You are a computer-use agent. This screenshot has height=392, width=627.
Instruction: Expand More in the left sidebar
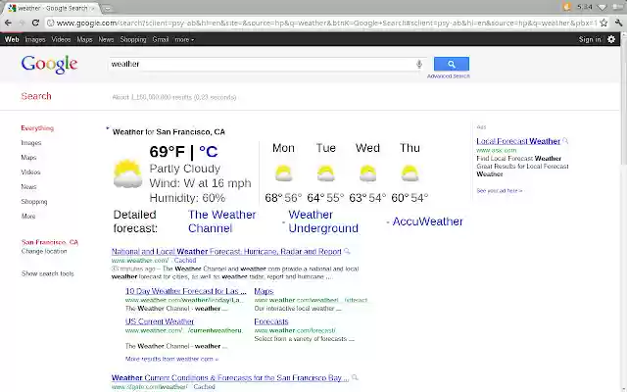pyautogui.click(x=28, y=216)
